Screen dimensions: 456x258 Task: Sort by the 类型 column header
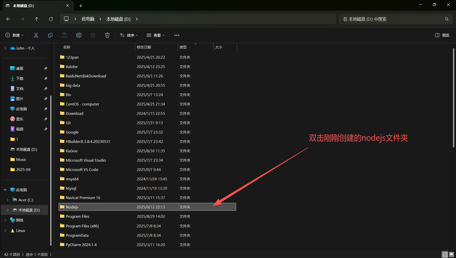[183, 47]
